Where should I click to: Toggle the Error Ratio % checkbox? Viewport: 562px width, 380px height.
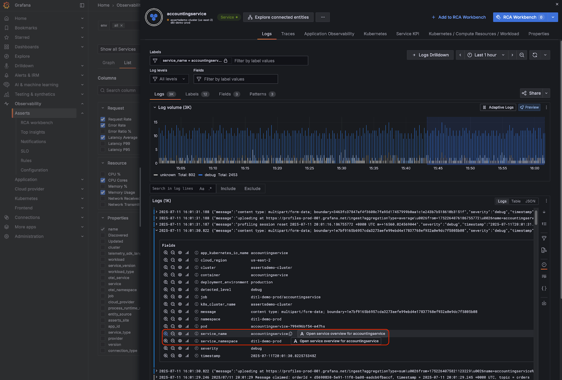pos(103,131)
